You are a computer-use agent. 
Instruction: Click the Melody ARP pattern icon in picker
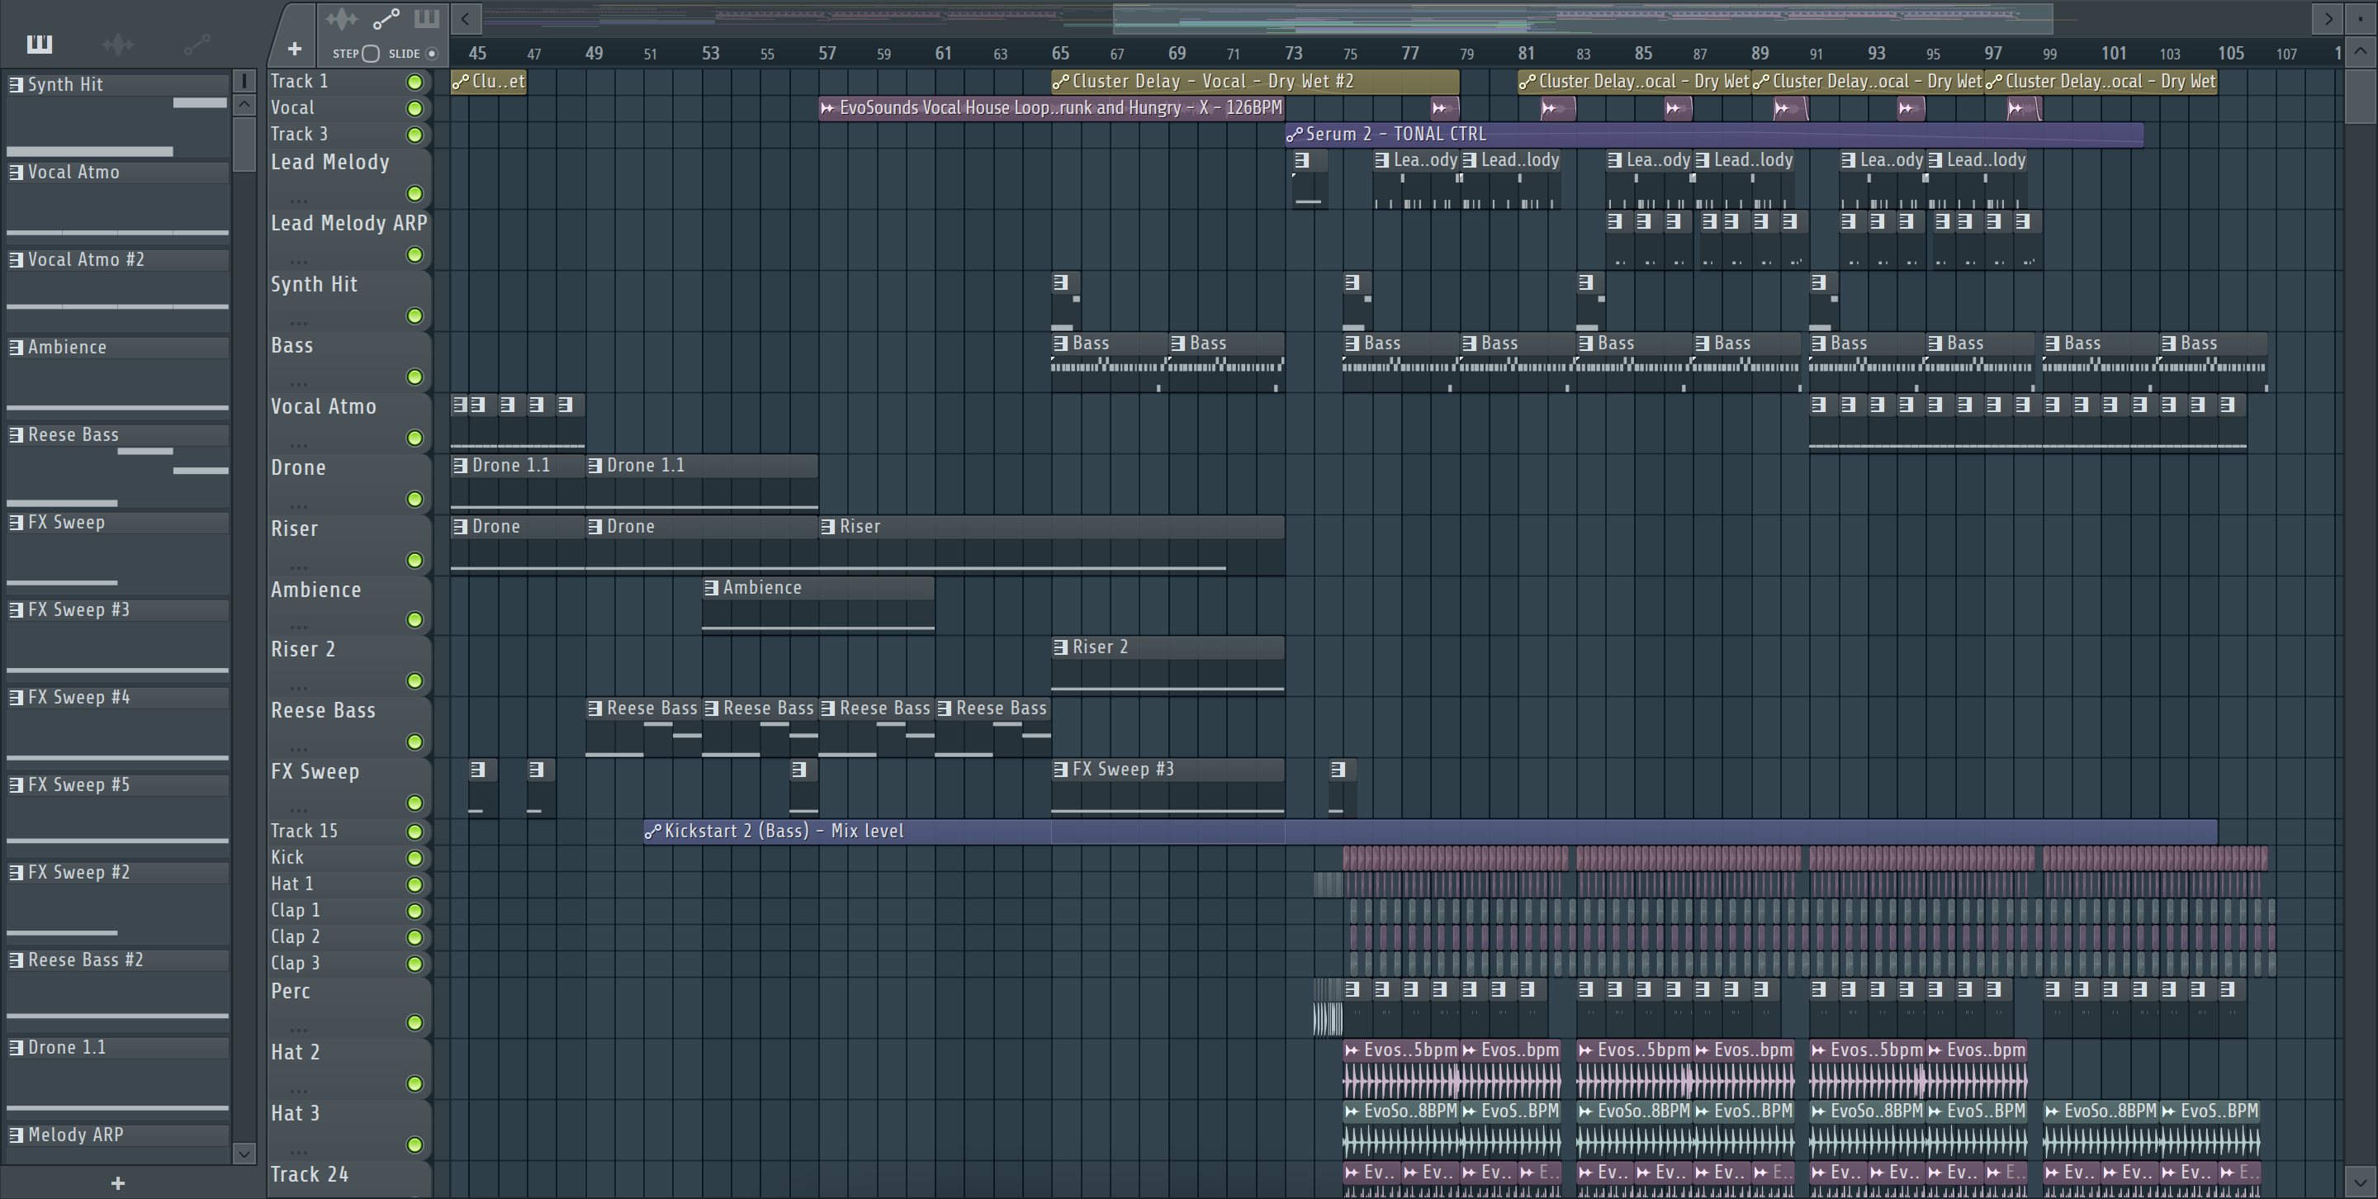[16, 1135]
